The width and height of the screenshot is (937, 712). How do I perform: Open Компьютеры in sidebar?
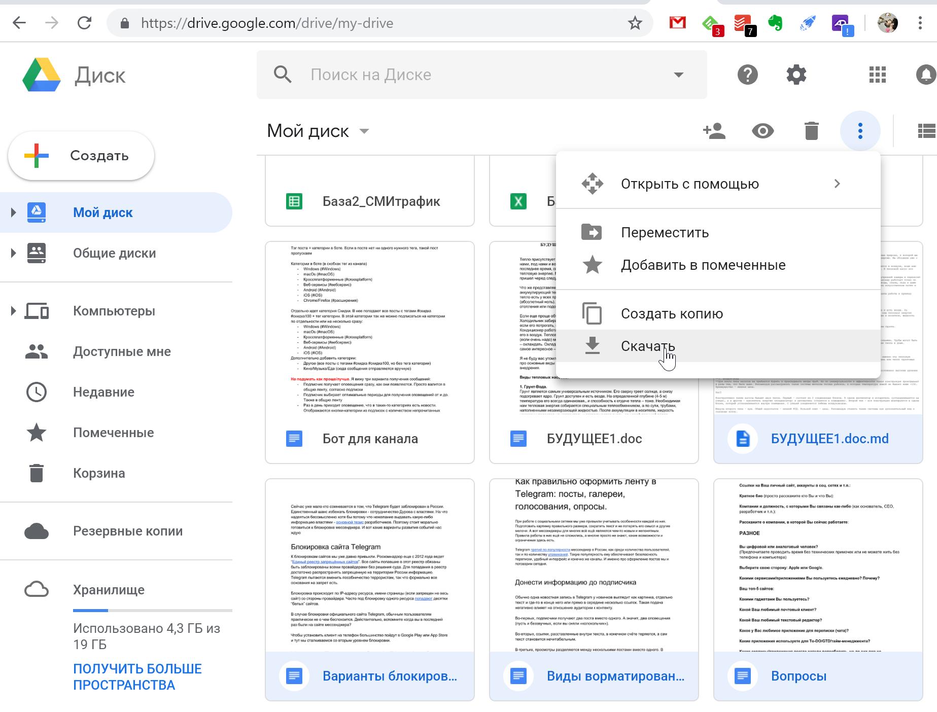point(116,311)
